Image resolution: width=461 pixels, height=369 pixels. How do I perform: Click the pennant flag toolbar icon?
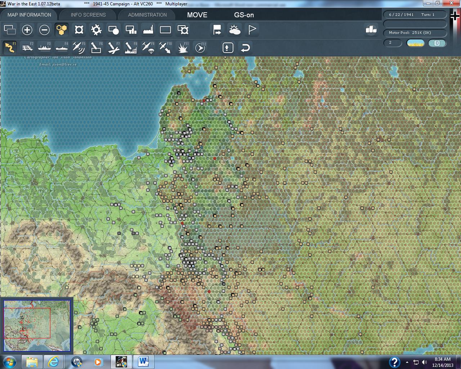252,30
